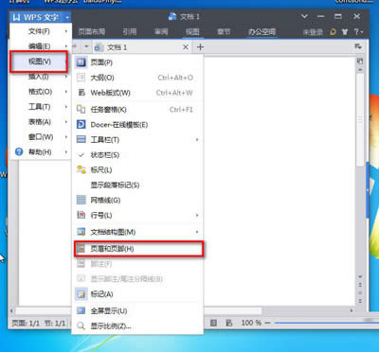
Task: Open 显示比例(Z) zoom dialog
Action: pos(137,326)
